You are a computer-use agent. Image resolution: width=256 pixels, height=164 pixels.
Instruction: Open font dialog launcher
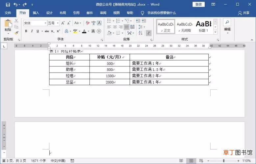102,40
